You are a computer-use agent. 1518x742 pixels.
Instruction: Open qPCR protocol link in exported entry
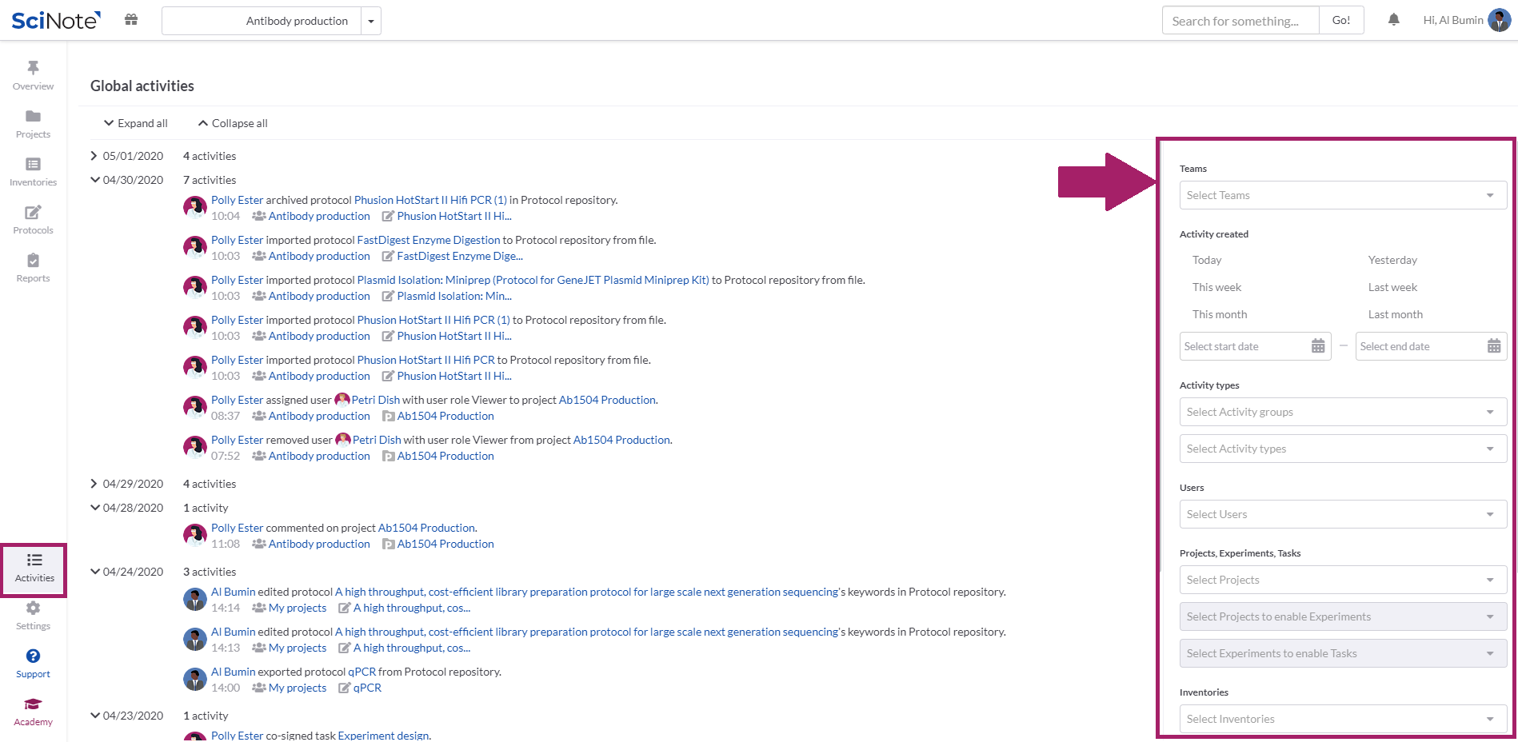point(362,672)
